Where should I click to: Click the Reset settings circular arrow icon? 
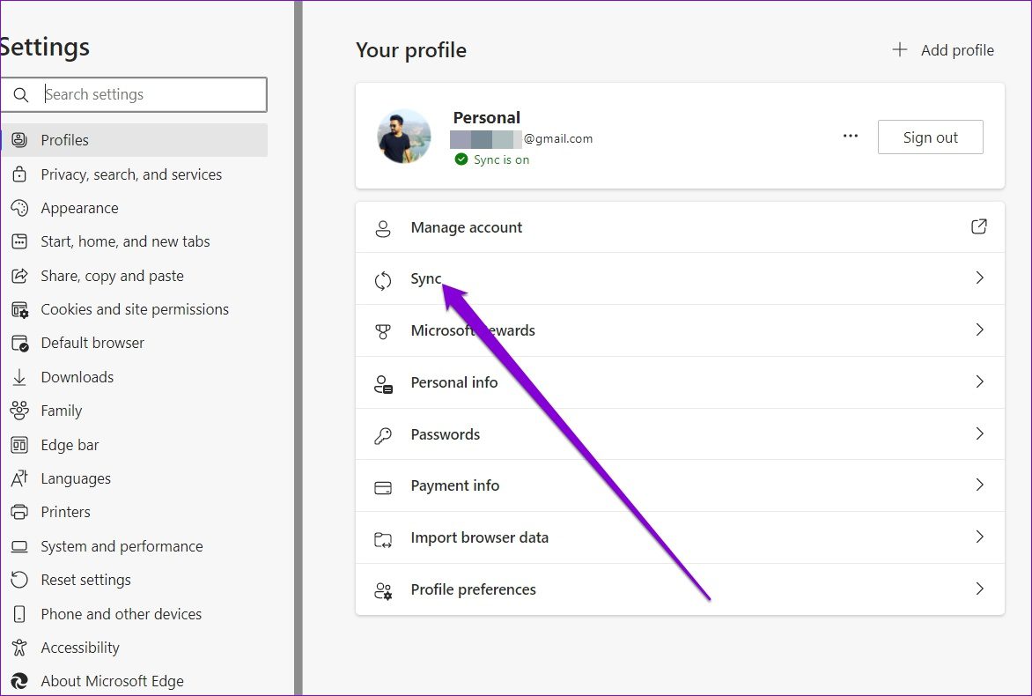pos(19,580)
